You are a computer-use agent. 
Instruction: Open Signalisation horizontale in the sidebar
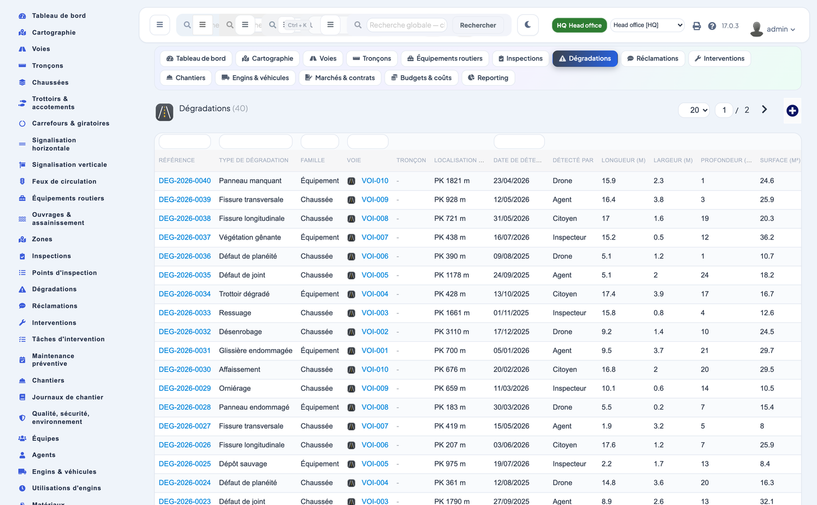point(54,144)
